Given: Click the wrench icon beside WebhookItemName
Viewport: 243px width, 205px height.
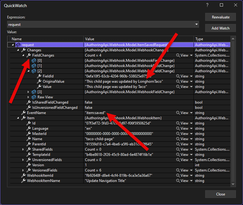Looking at the screenshot, I should pos(23,181).
